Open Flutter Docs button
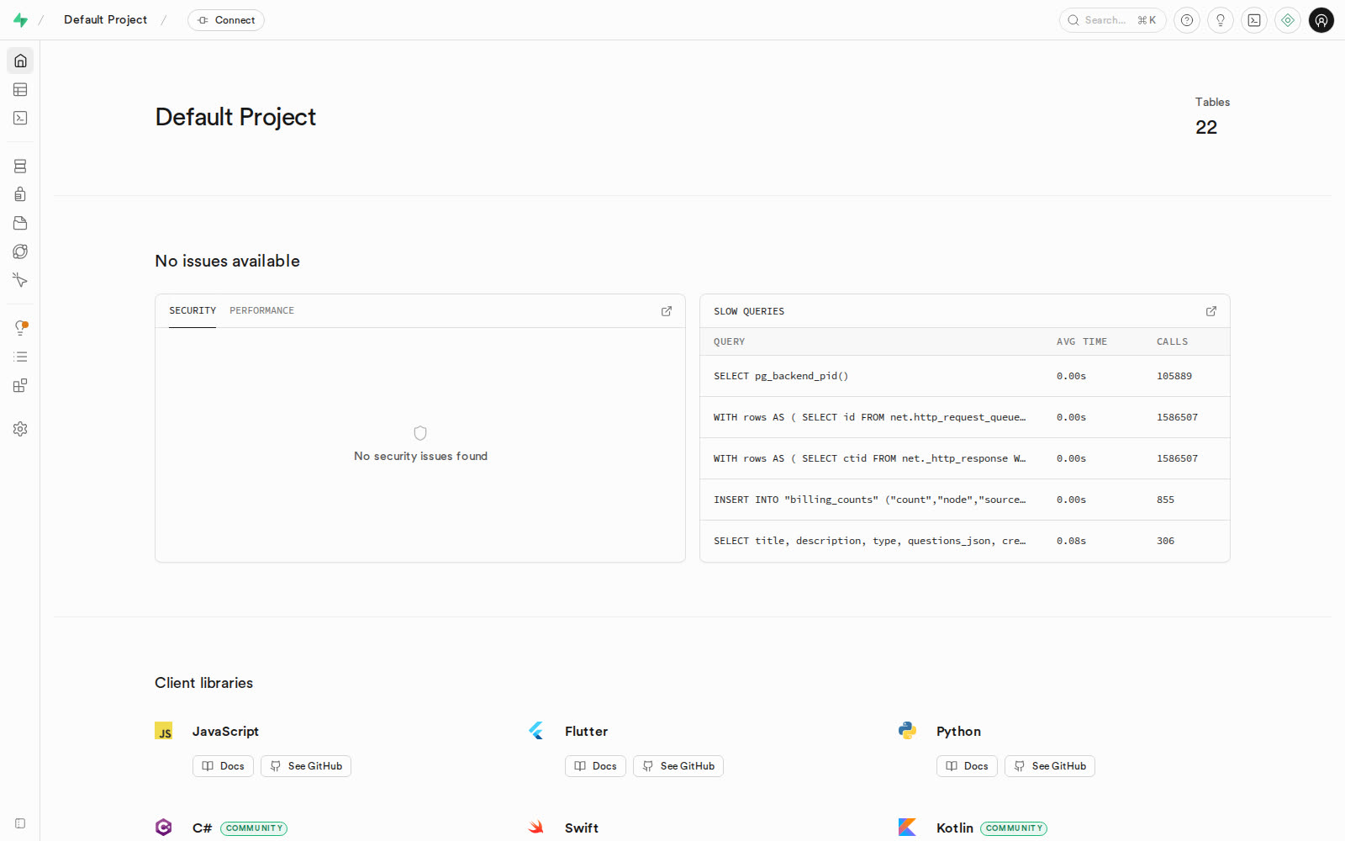 [x=595, y=766]
